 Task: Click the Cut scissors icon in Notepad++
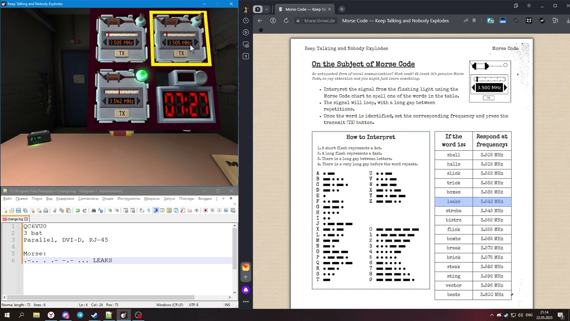(x=55, y=210)
